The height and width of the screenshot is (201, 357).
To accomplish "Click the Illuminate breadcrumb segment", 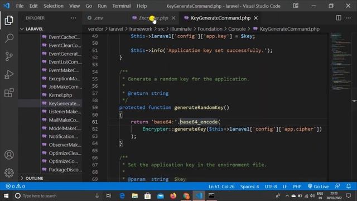I will pyautogui.click(x=181, y=29).
